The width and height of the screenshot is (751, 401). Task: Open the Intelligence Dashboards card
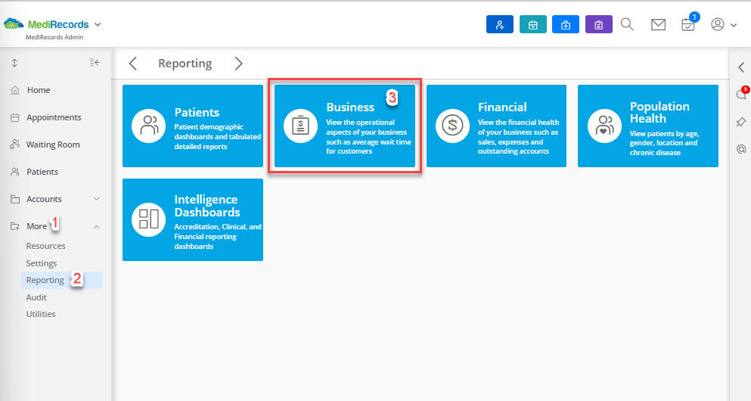pyautogui.click(x=193, y=220)
